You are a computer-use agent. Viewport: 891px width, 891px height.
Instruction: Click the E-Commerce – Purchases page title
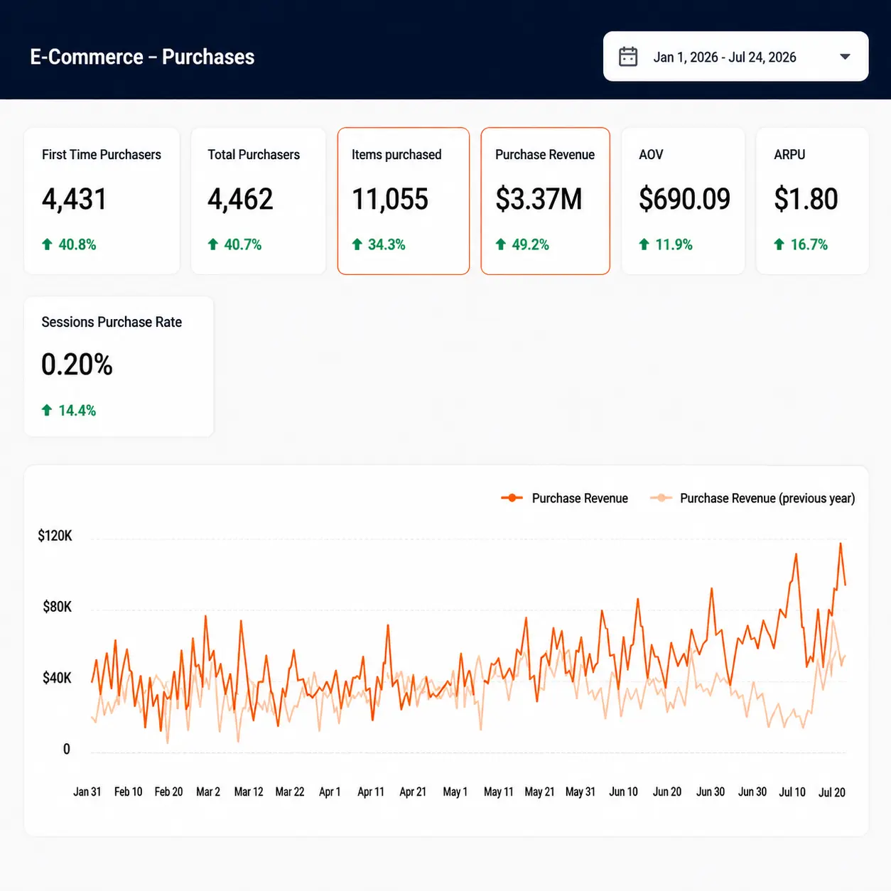click(x=142, y=57)
